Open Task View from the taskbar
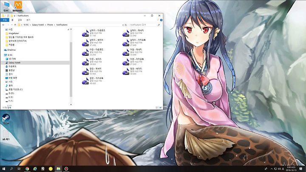 19,169
